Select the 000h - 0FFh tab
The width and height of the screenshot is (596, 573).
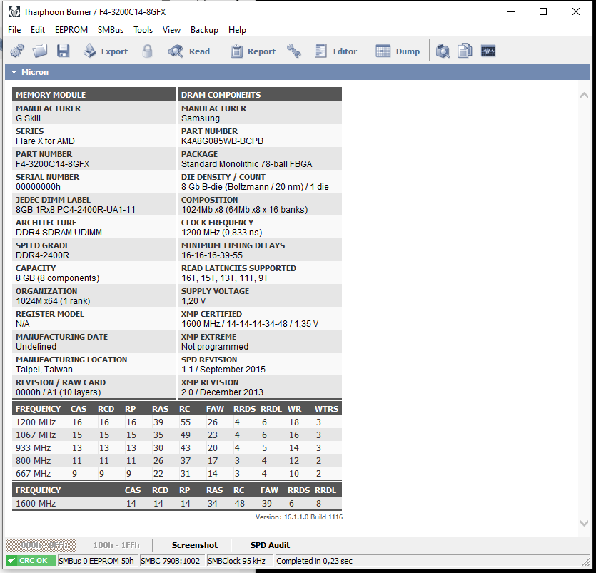coord(41,545)
